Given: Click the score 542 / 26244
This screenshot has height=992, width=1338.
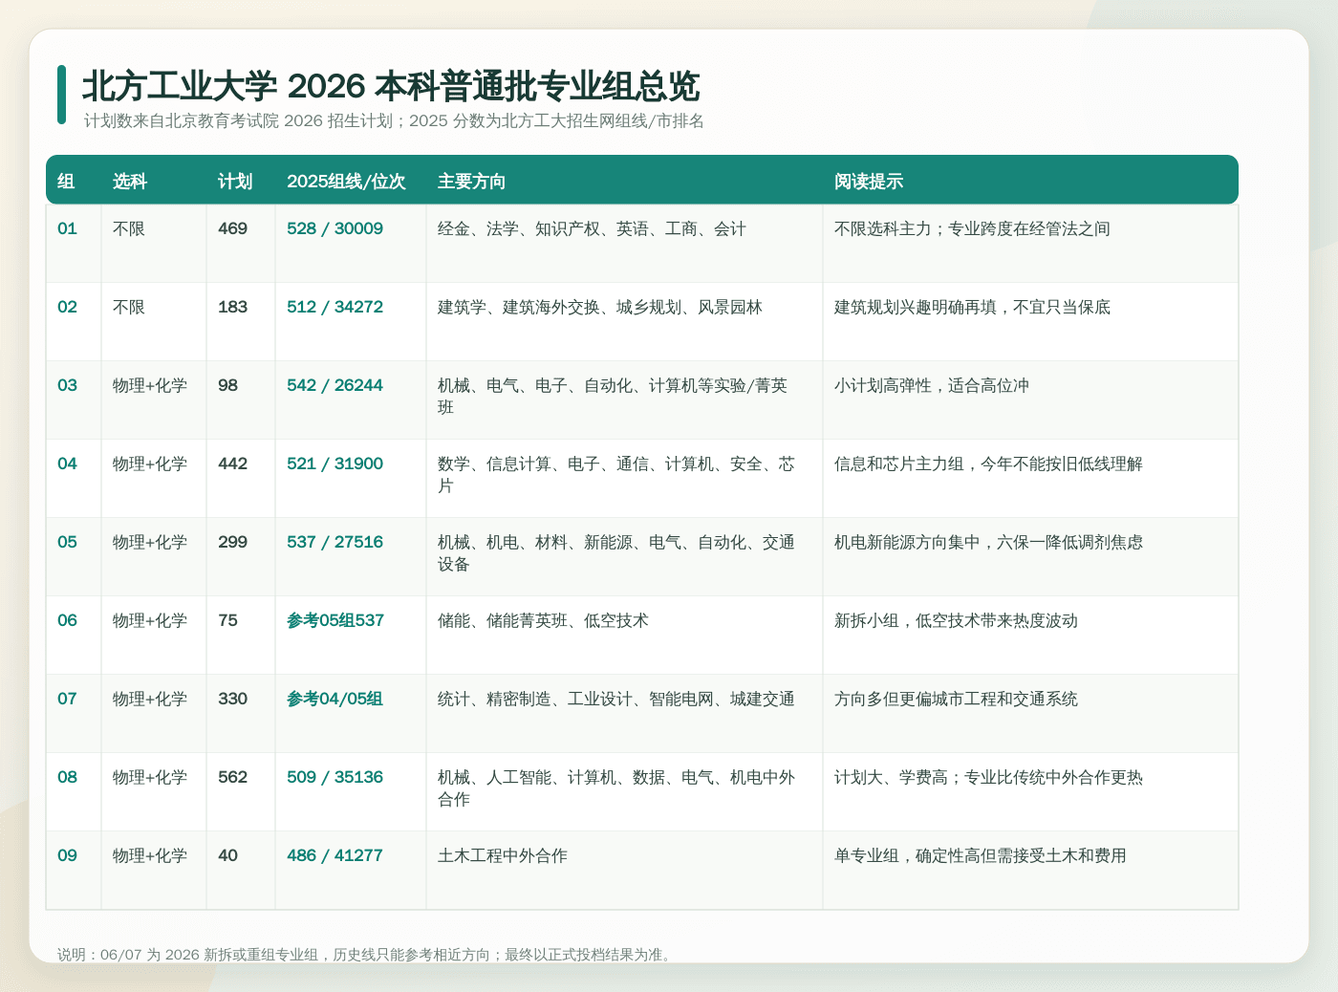Looking at the screenshot, I should click(334, 386).
